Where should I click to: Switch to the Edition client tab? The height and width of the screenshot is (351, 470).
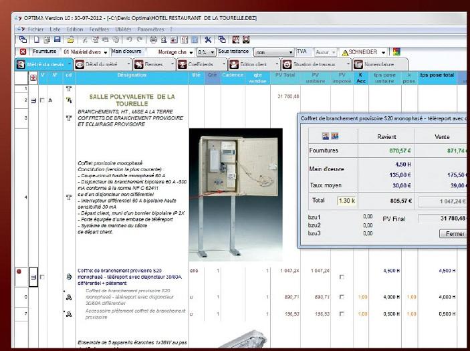tap(253, 64)
